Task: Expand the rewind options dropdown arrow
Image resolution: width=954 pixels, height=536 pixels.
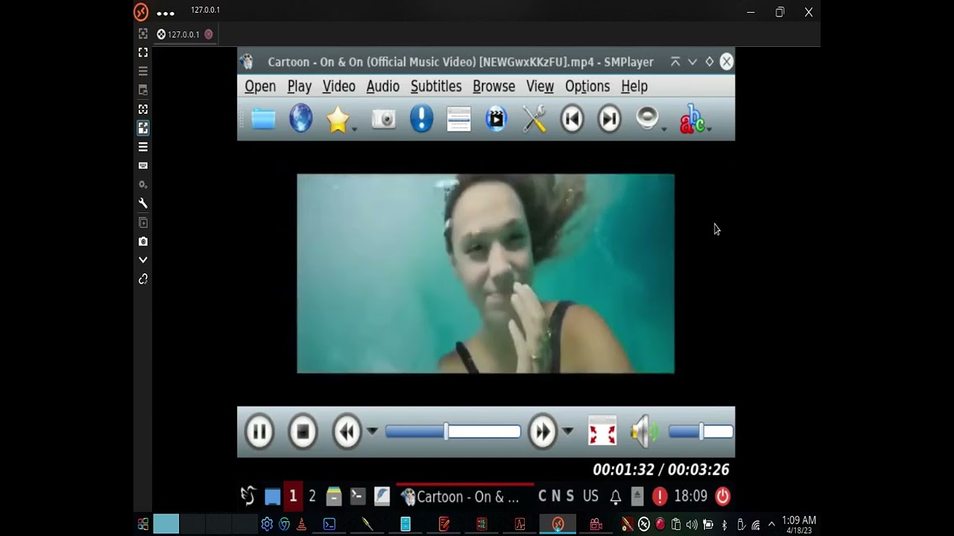Action: click(372, 432)
